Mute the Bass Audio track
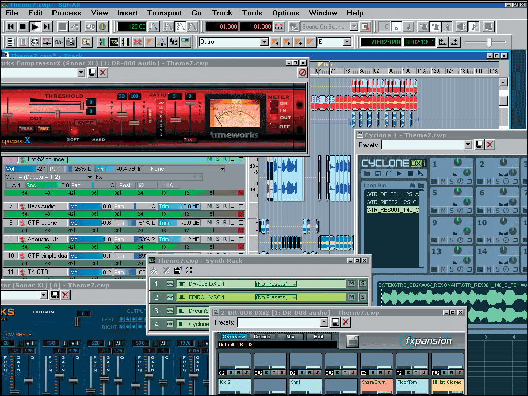The height and width of the screenshot is (396, 528). pyautogui.click(x=209, y=206)
